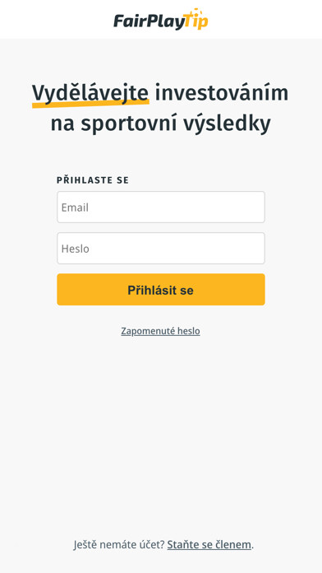
Task: Follow the forgotten password link below button
Action: (x=160, y=331)
